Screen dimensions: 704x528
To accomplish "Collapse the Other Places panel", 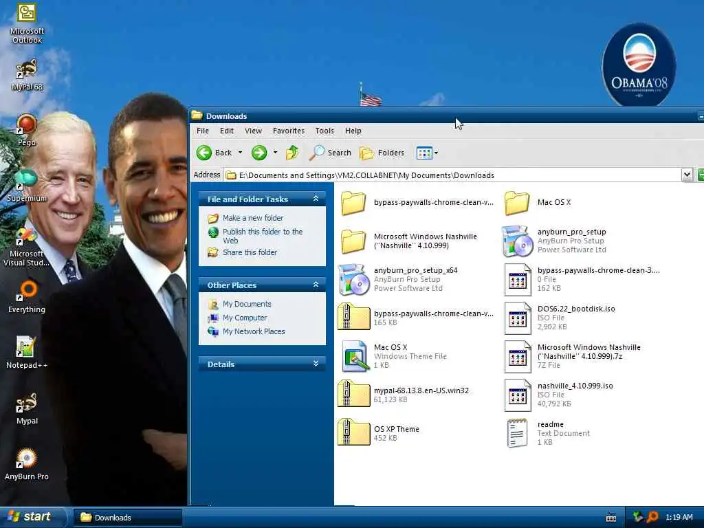I will point(316,285).
